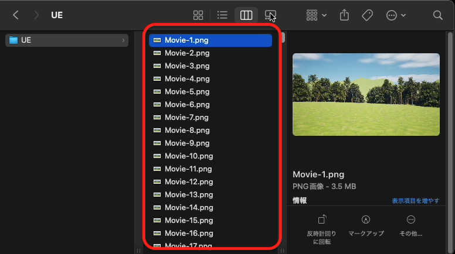The width and height of the screenshot is (455, 254).
Task: Open the more actions ellipsis menu
Action: [x=396, y=15]
